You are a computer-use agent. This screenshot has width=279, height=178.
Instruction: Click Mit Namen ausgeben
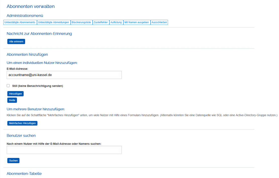(x=136, y=22)
